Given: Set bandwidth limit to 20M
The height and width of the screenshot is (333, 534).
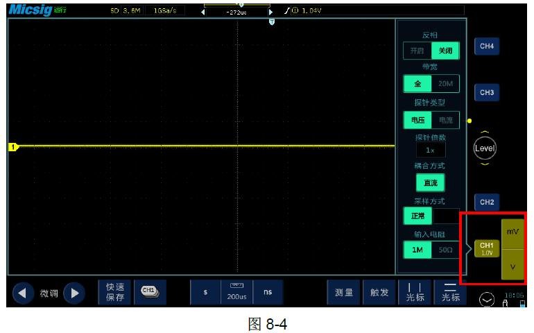Looking at the screenshot, I should click(445, 84).
